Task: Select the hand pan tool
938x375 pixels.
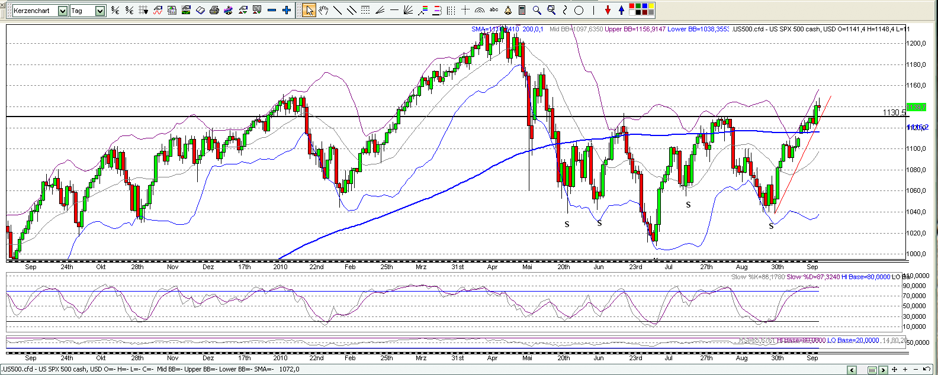Action: click(323, 10)
